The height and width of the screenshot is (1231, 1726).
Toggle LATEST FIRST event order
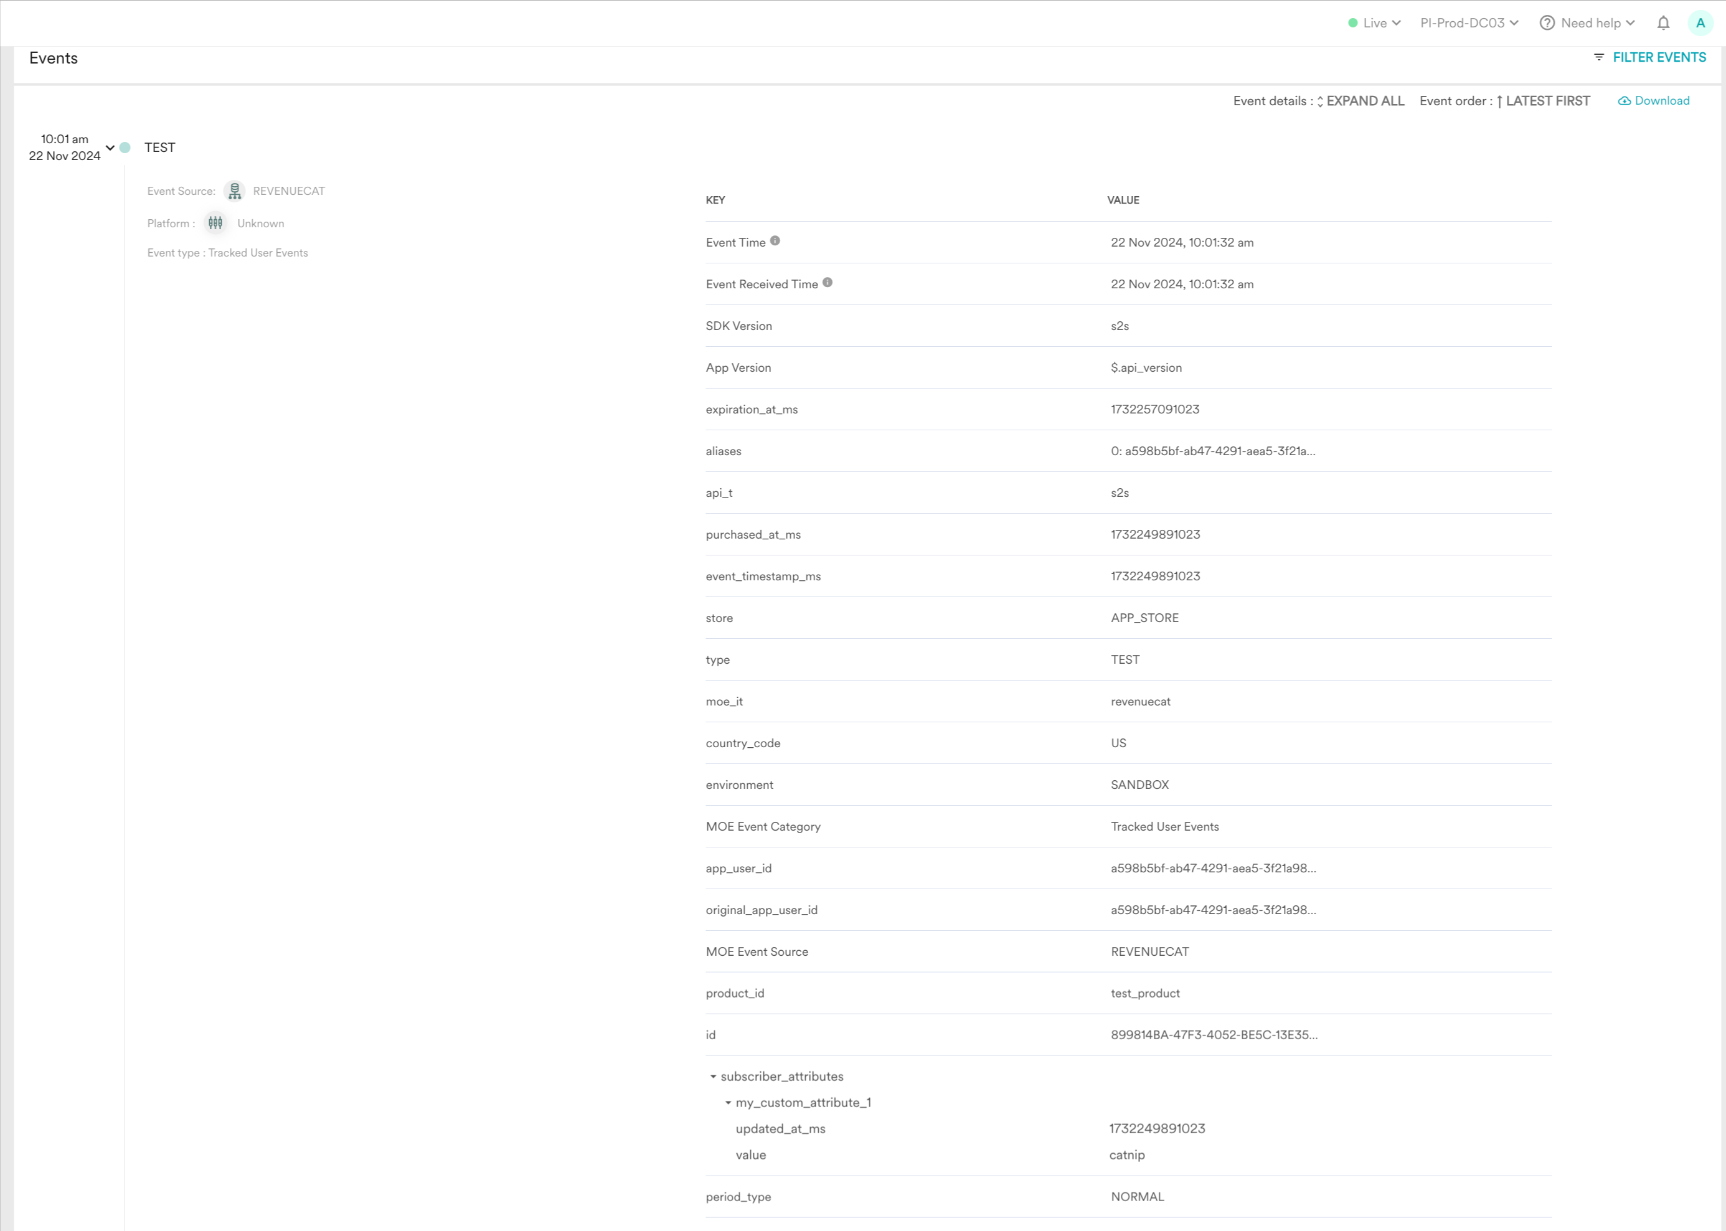[x=1547, y=101]
